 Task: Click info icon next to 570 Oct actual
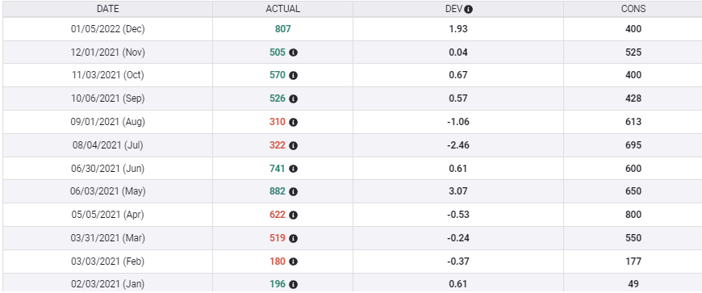[293, 75]
